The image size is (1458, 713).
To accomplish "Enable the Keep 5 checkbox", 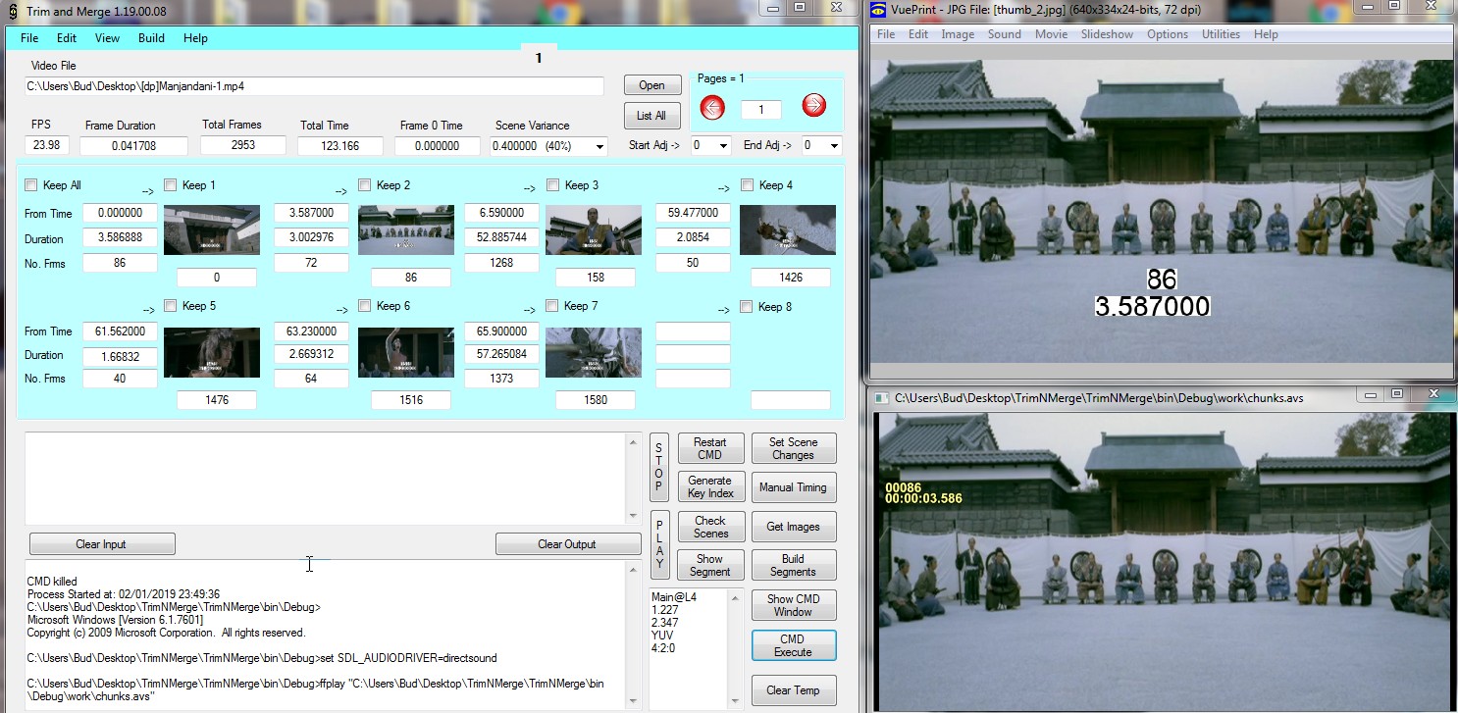I will (171, 306).
